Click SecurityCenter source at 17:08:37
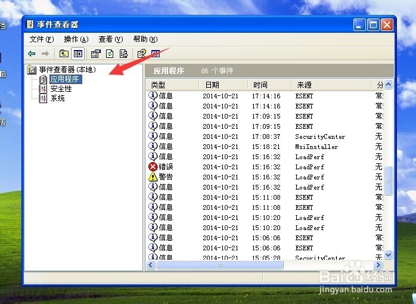Screen dimensions: 416x304 [320, 137]
